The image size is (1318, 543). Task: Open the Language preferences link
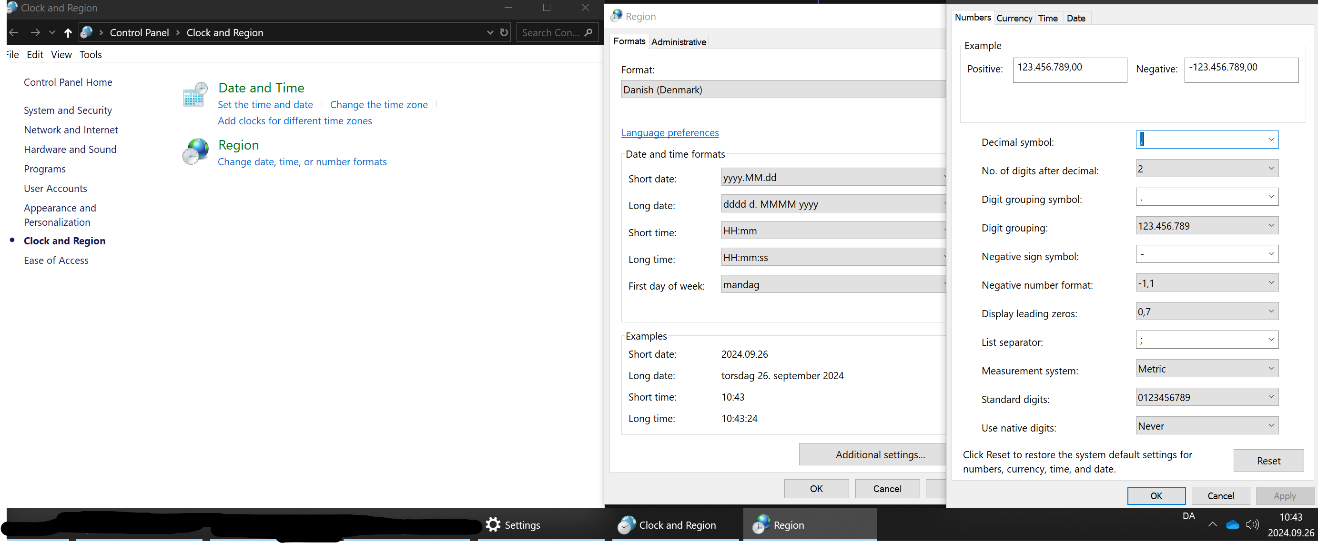(x=670, y=133)
